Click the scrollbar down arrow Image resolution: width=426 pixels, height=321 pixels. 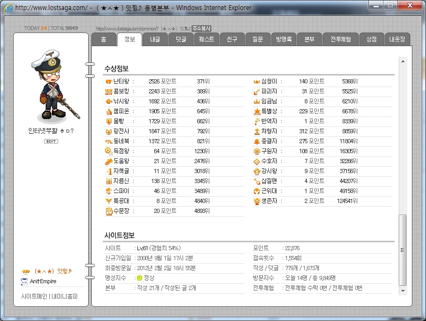(x=403, y=291)
